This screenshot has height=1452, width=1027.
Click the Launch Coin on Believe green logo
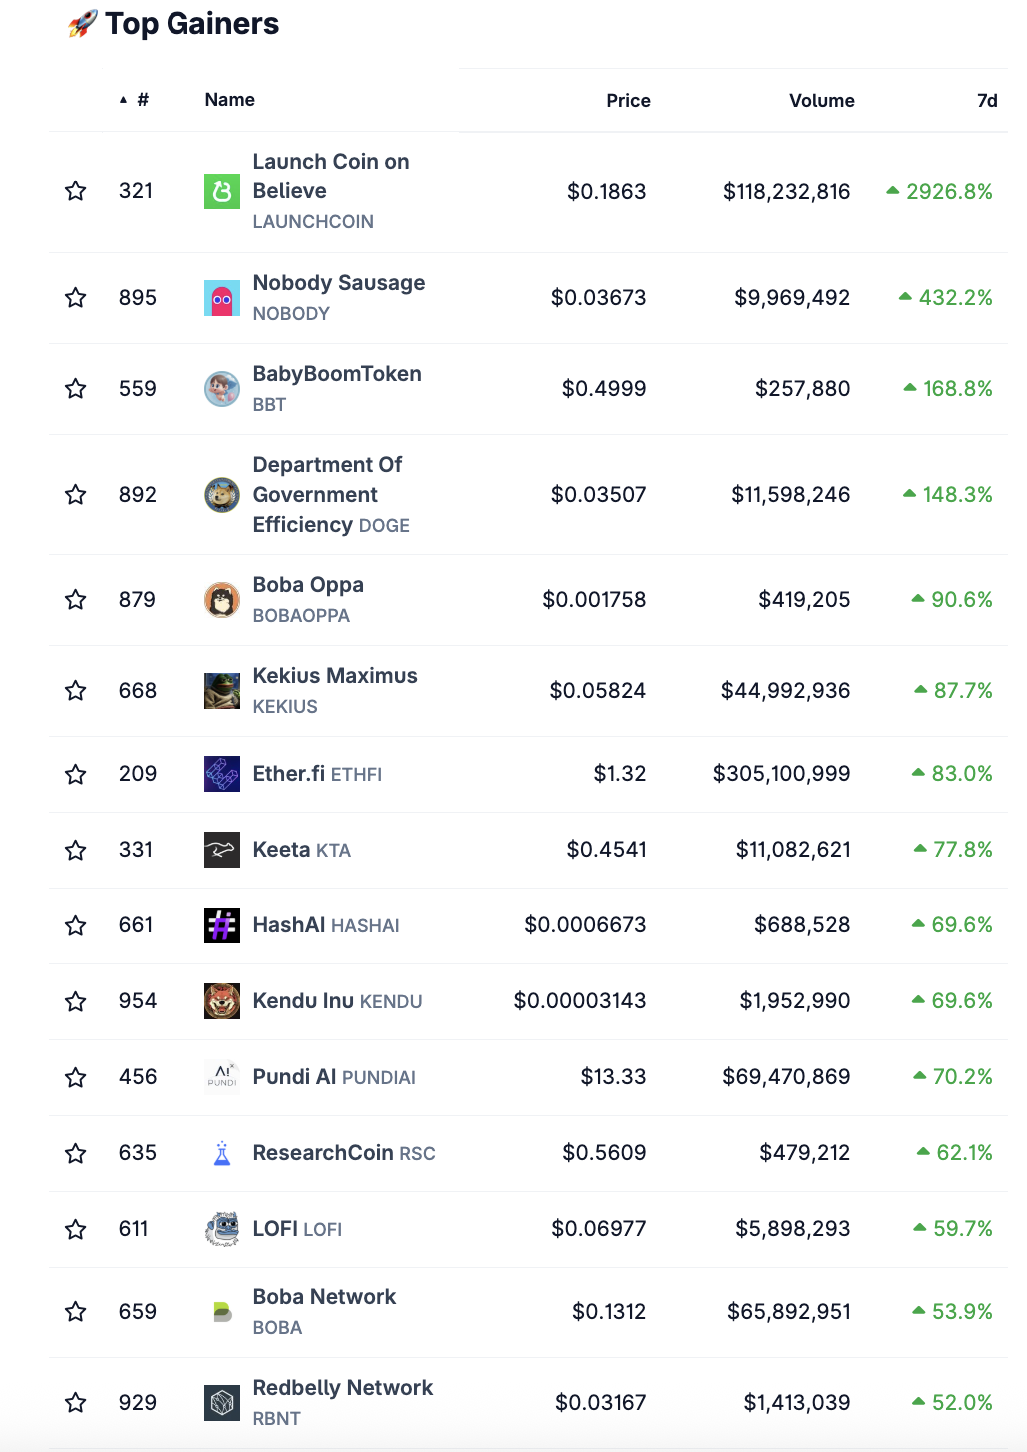pos(222,191)
